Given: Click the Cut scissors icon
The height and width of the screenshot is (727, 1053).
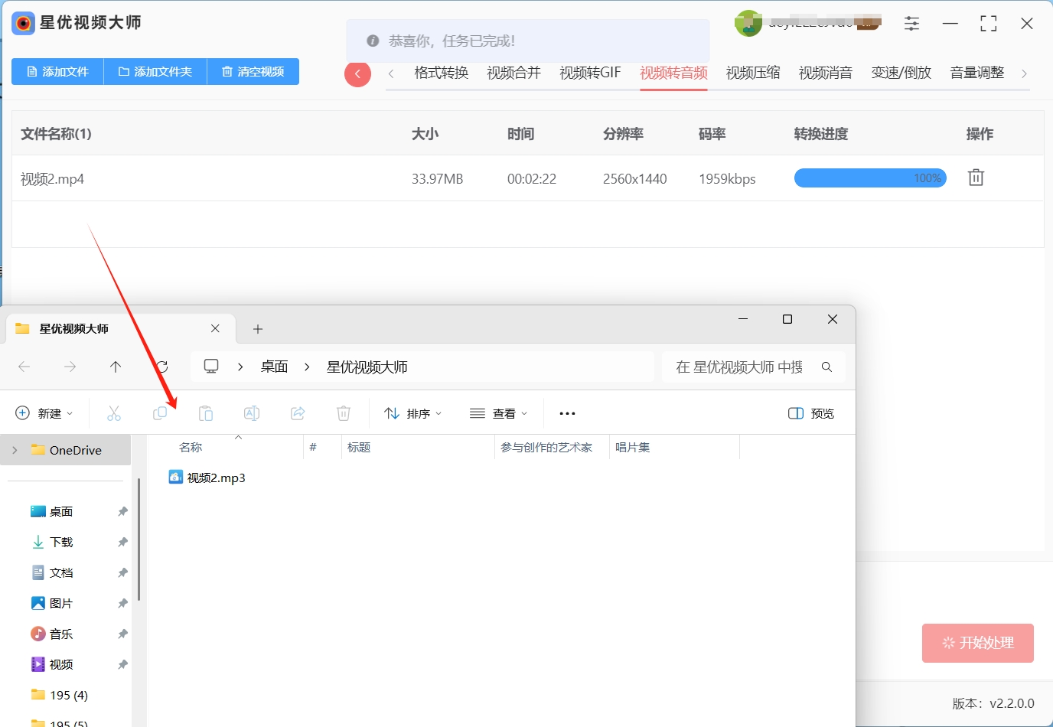Looking at the screenshot, I should (x=114, y=413).
